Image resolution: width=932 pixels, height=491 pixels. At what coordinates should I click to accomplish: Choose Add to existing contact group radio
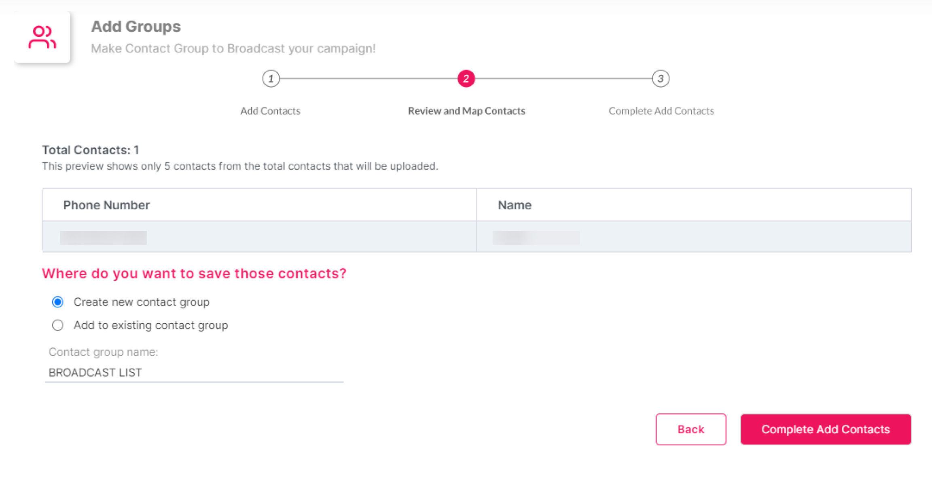(x=58, y=325)
